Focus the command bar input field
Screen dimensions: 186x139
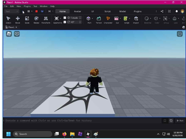click(83, 121)
